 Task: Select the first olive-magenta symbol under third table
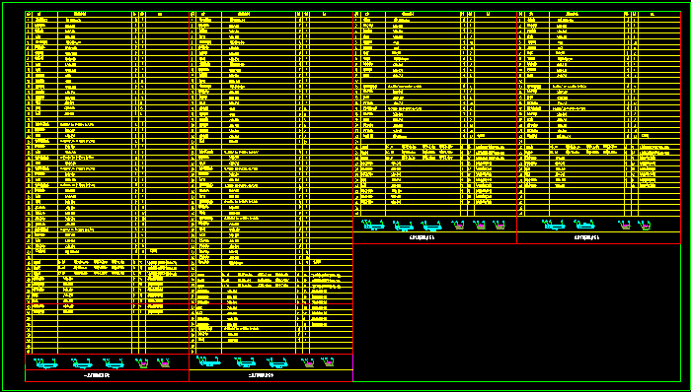pos(458,225)
